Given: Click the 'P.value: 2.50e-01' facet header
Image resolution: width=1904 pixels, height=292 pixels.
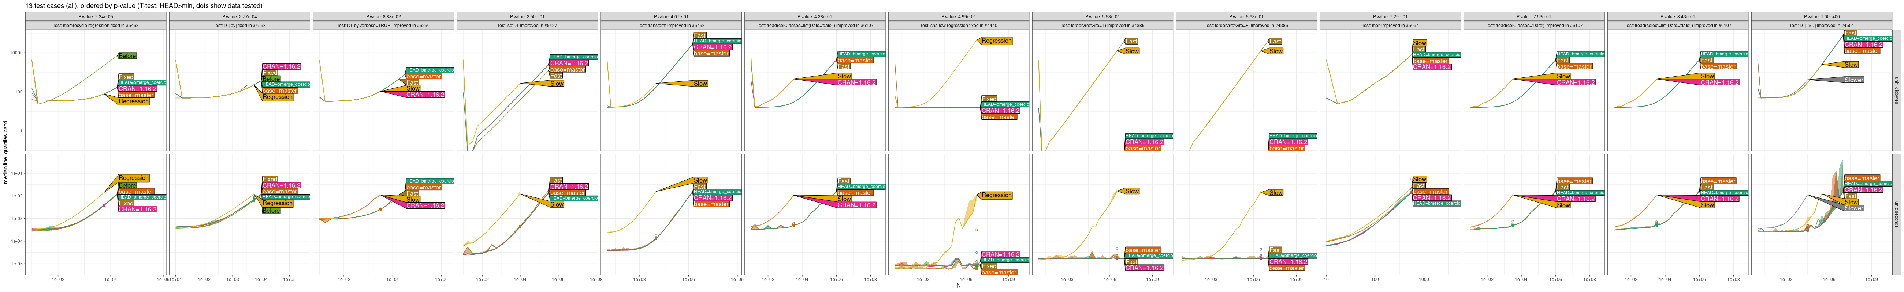Looking at the screenshot, I should 527,16.
